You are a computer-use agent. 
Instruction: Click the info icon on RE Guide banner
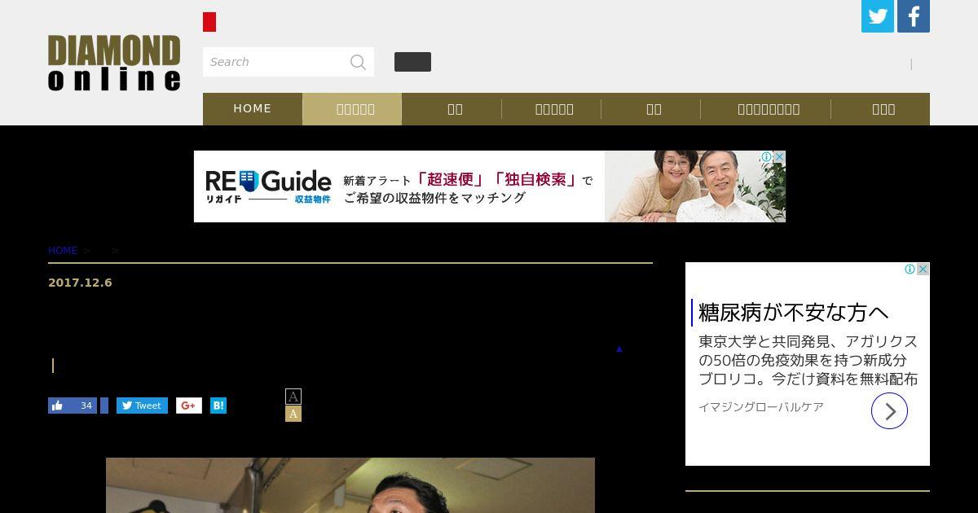click(767, 156)
